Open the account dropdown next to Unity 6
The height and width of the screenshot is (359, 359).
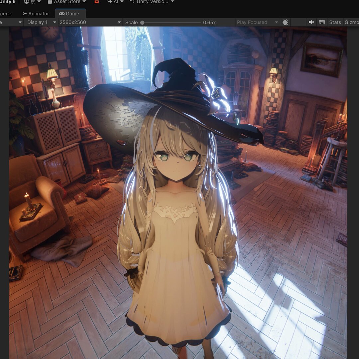[33, 2]
